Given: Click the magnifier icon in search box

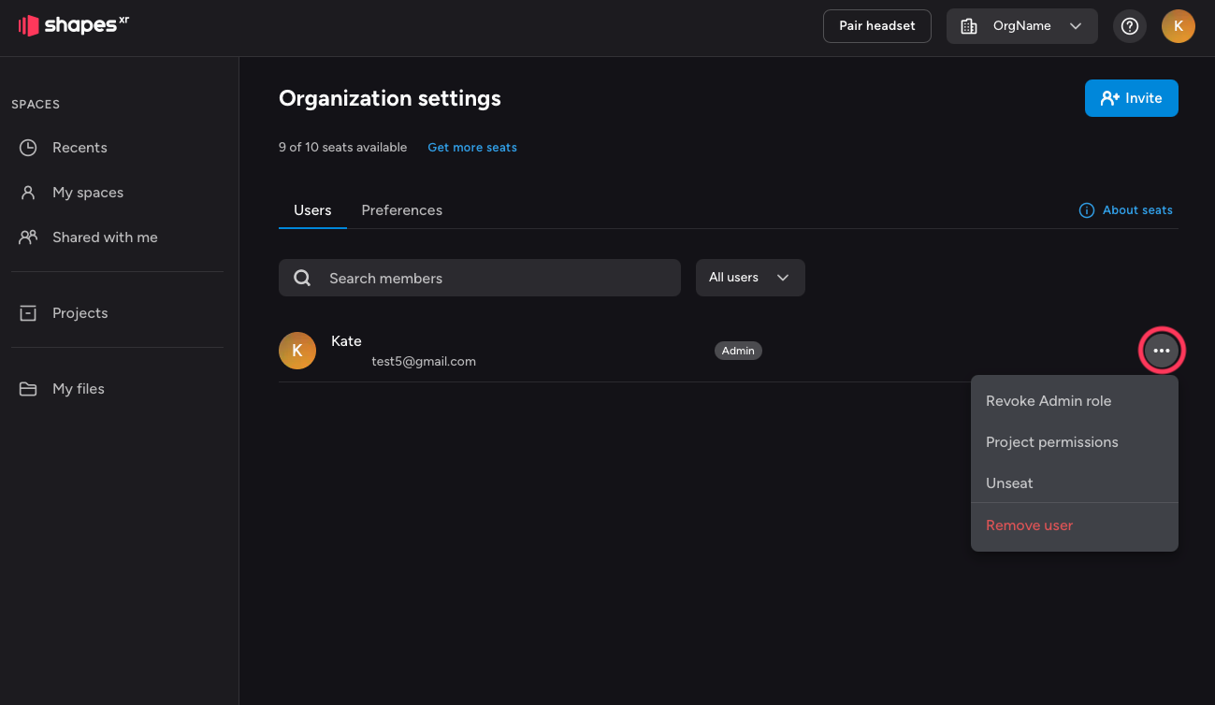Looking at the screenshot, I should [x=302, y=278].
